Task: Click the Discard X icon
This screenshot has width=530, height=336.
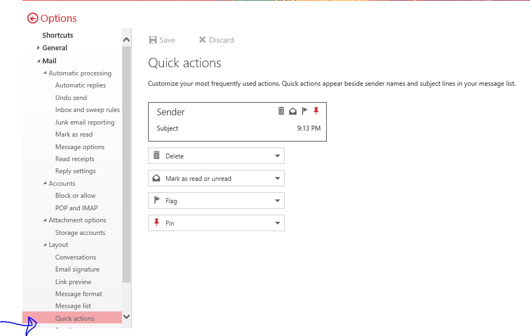Action: [x=202, y=40]
